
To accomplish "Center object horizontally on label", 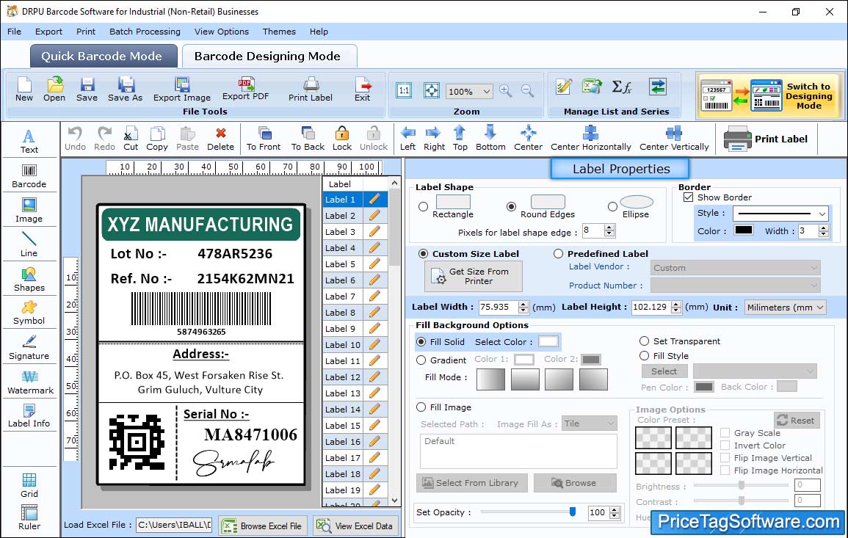I will 590,139.
